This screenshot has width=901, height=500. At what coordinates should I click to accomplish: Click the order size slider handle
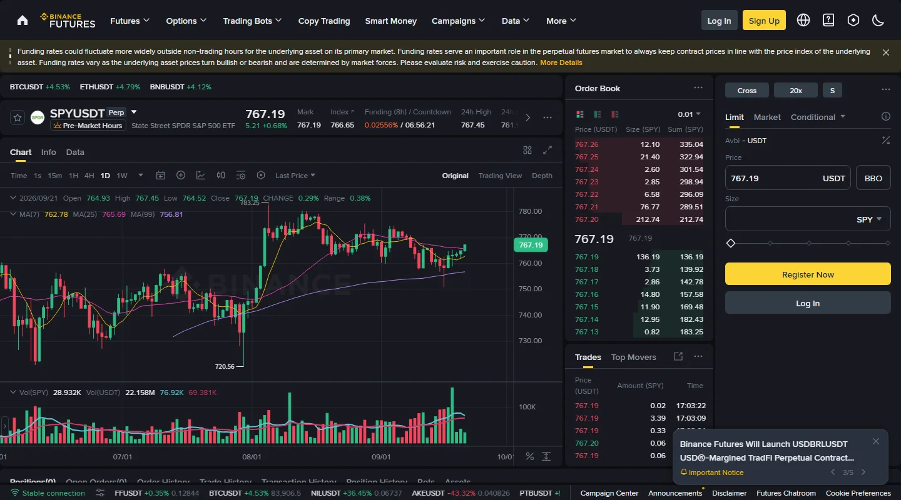click(731, 243)
